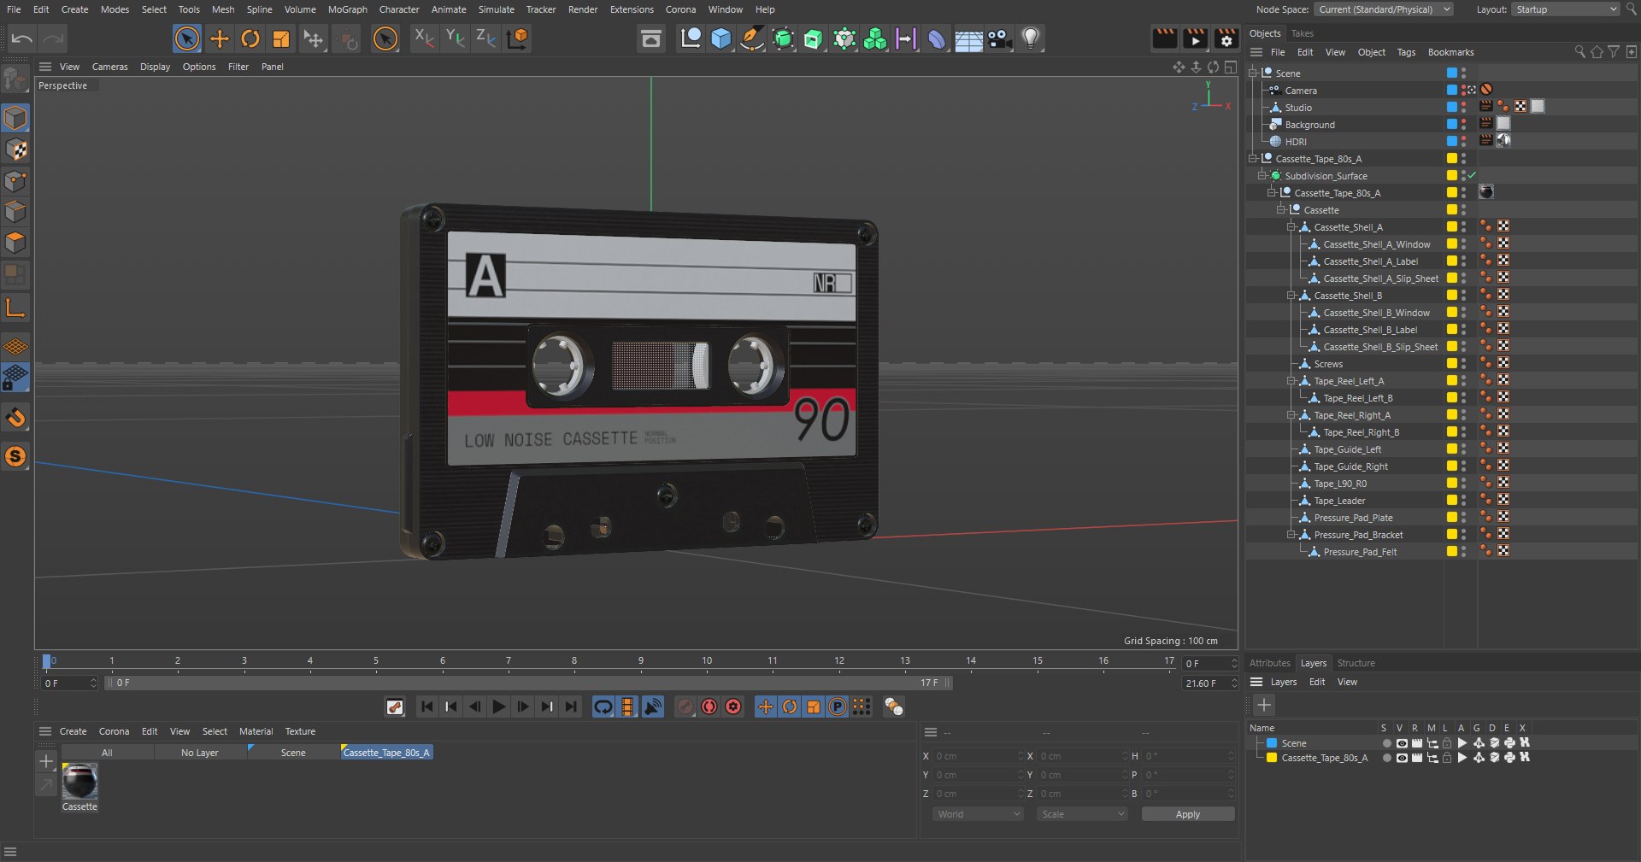The image size is (1641, 862).
Task: Open Edit Render Settings icon
Action: [x=1226, y=38]
